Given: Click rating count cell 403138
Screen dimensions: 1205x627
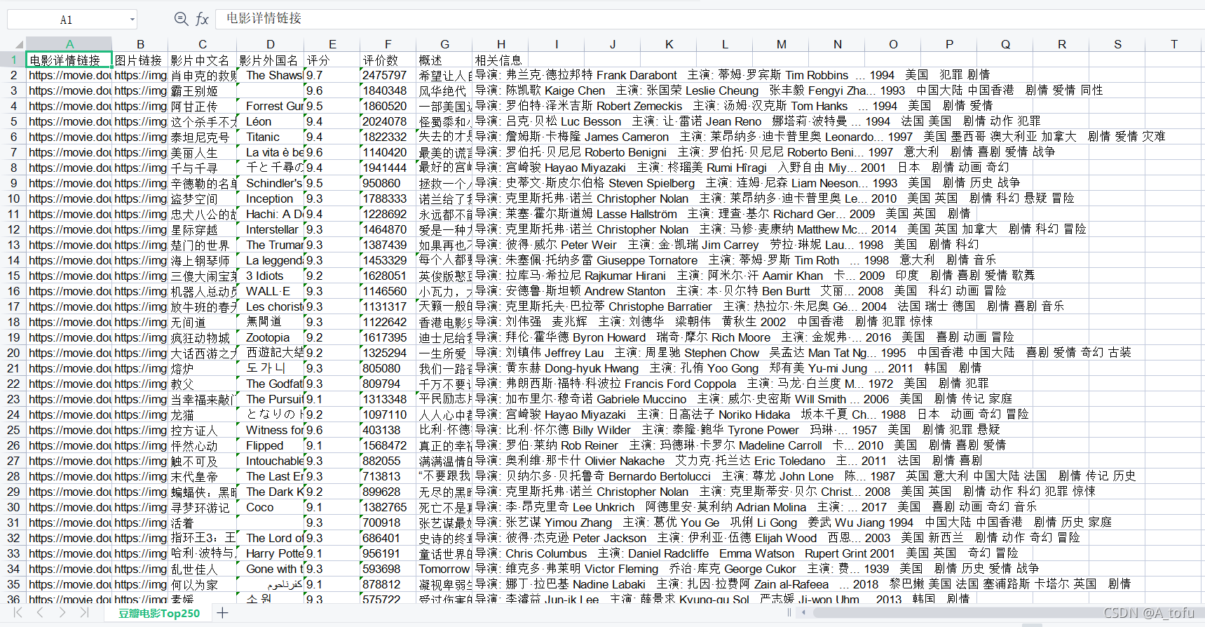Looking at the screenshot, I should click(x=388, y=430).
